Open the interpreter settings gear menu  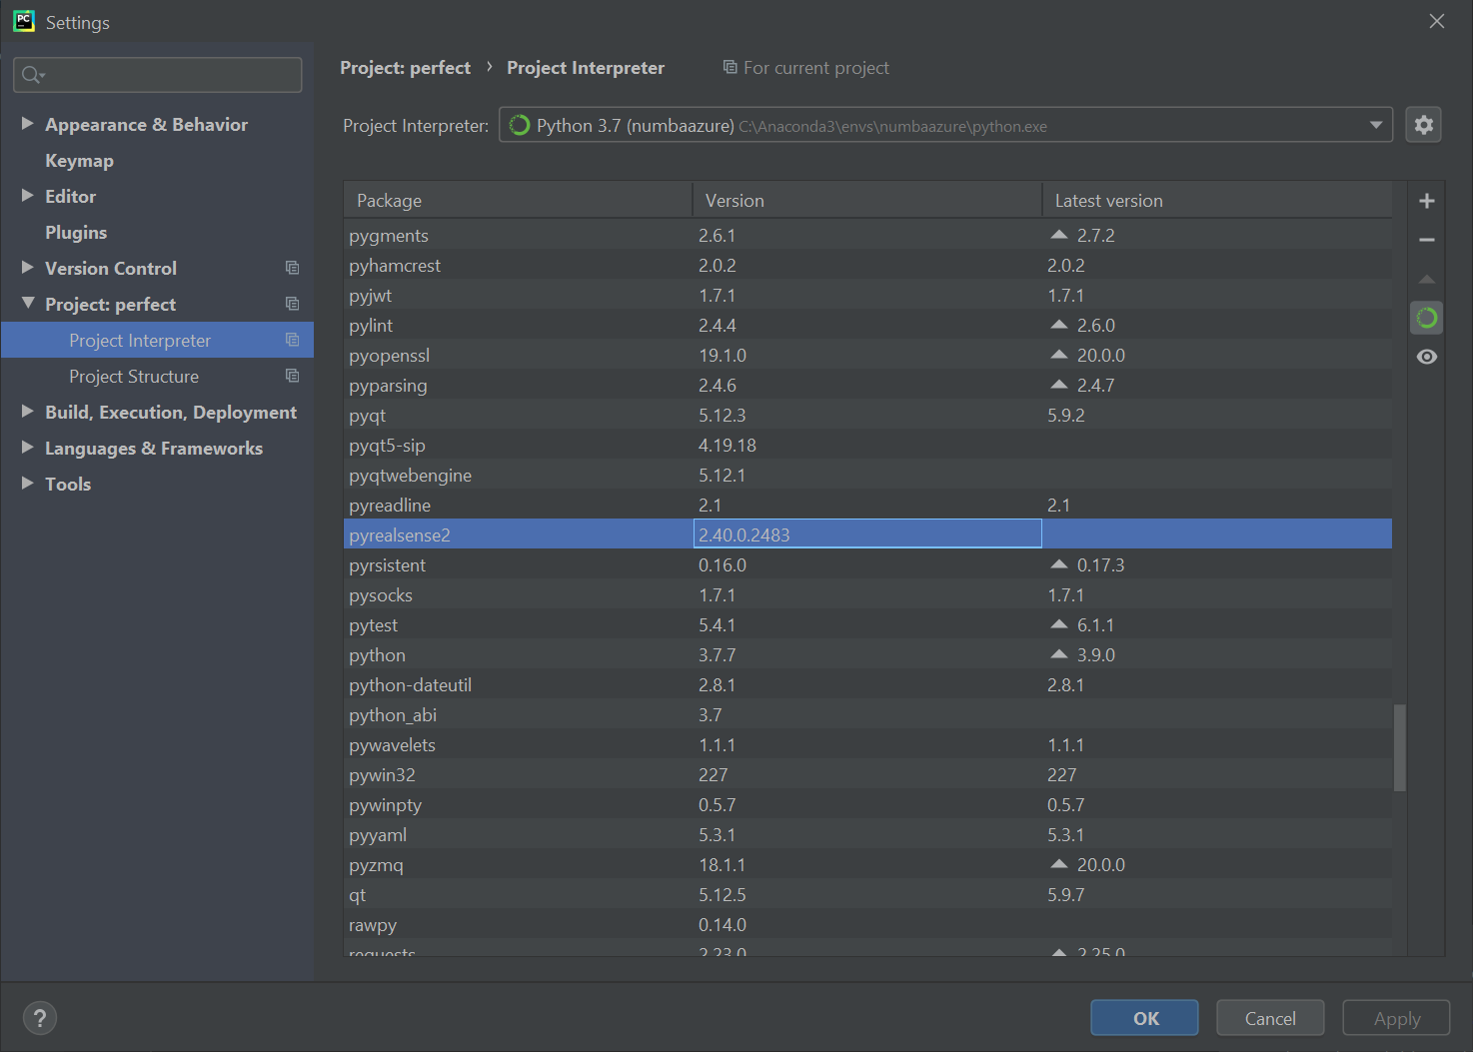pos(1423,124)
